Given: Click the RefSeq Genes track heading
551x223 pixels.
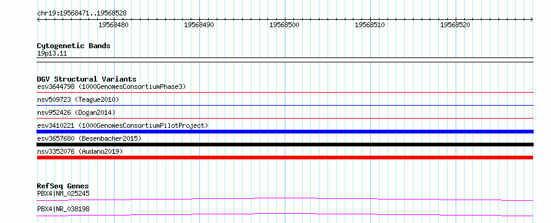Looking at the screenshot, I should click(x=63, y=186).
